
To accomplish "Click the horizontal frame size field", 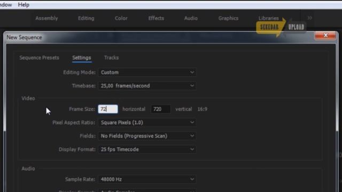I will pos(108,109).
